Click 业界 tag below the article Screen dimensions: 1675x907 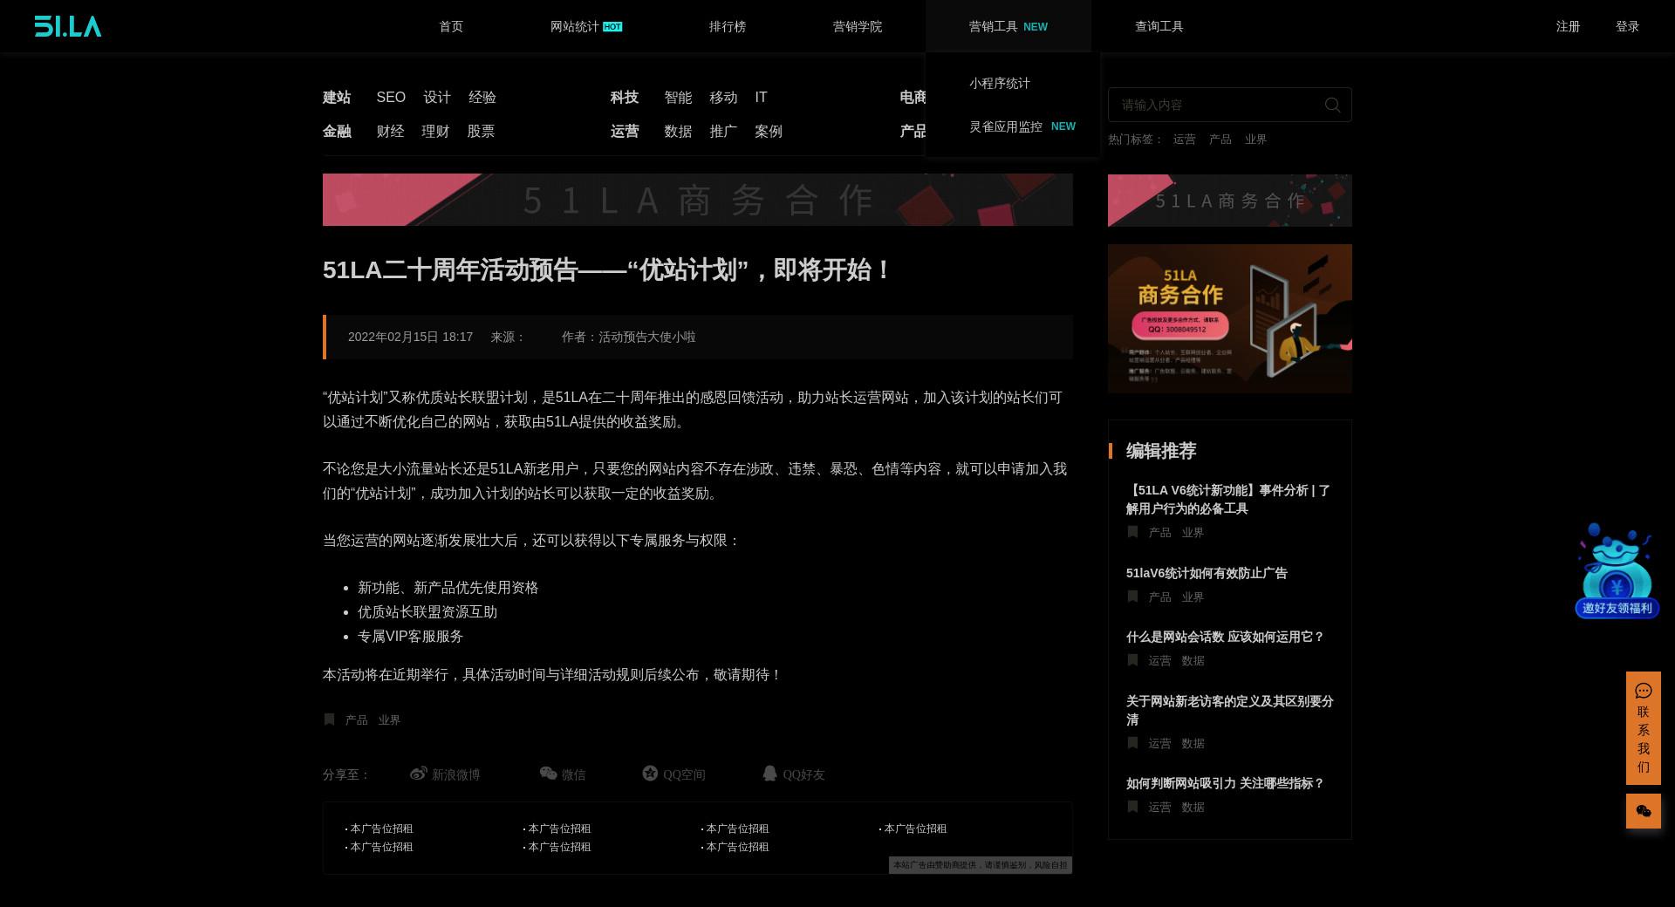[389, 719]
